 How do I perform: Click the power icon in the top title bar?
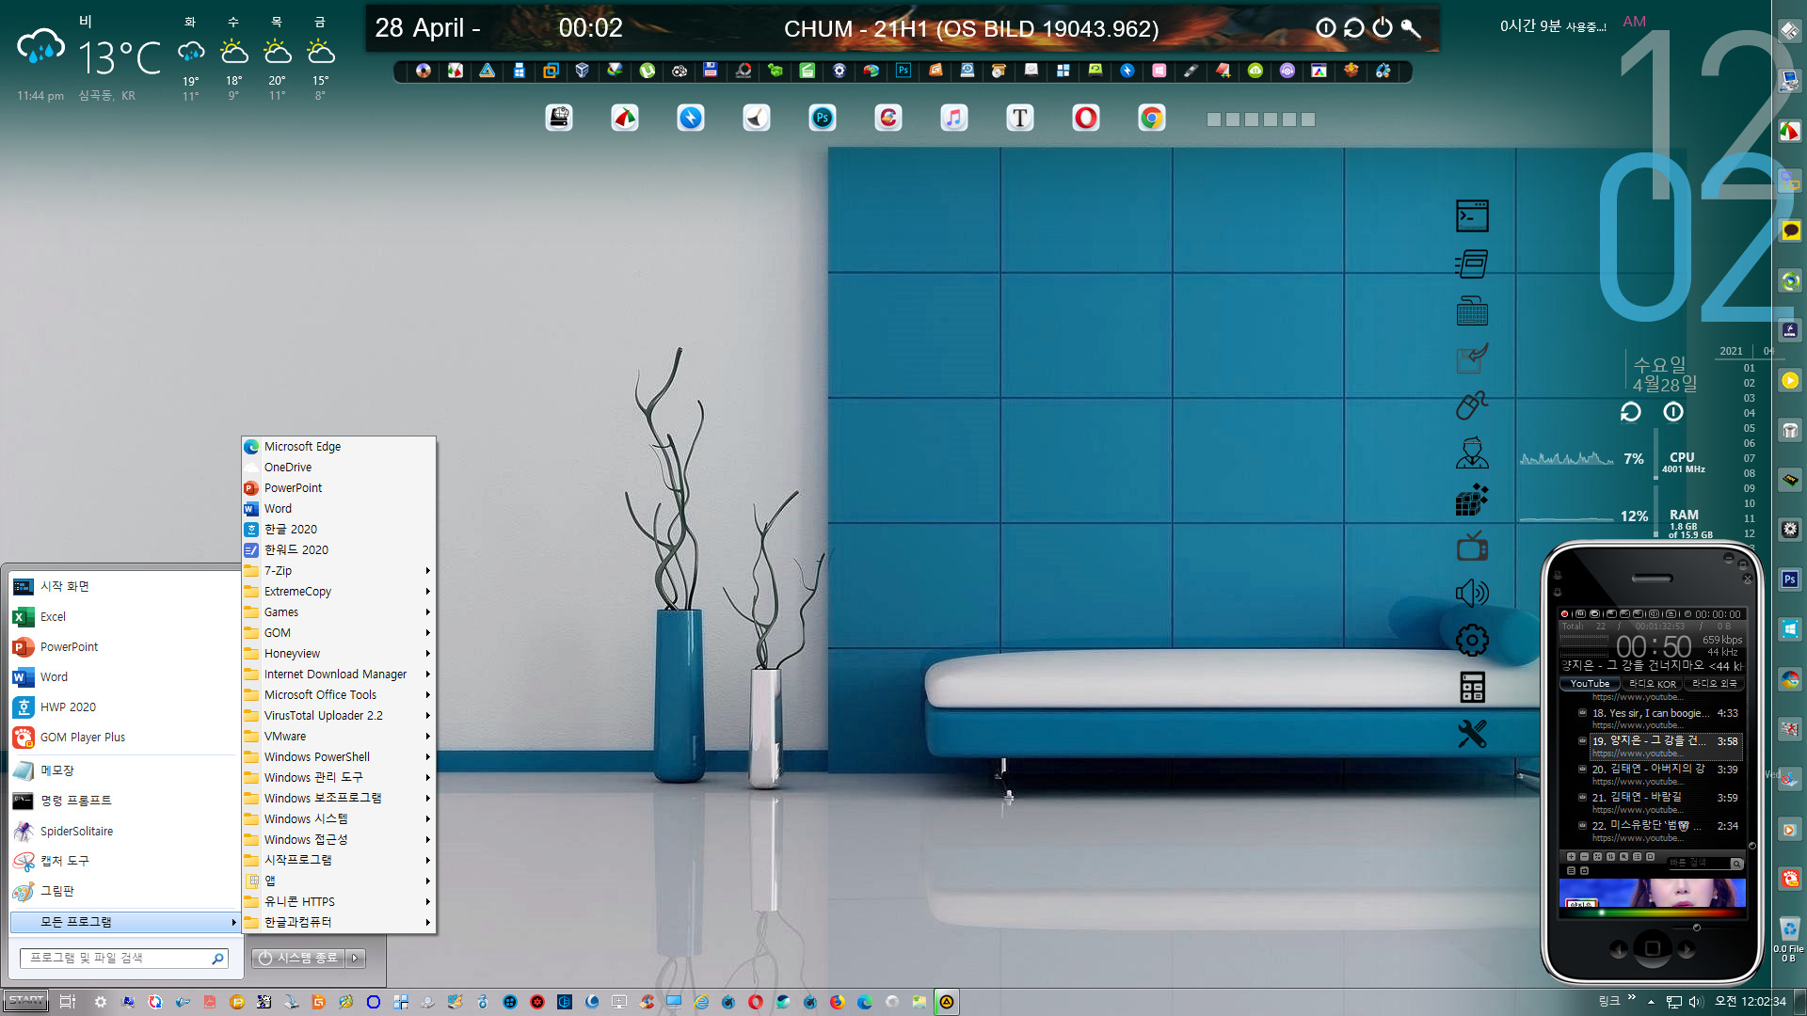pyautogui.click(x=1383, y=28)
